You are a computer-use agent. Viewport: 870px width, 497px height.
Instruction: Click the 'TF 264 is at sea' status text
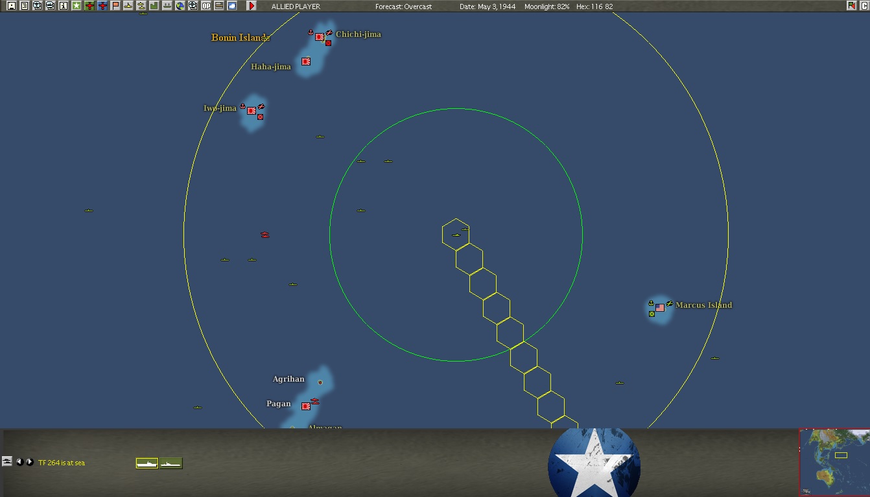62,463
